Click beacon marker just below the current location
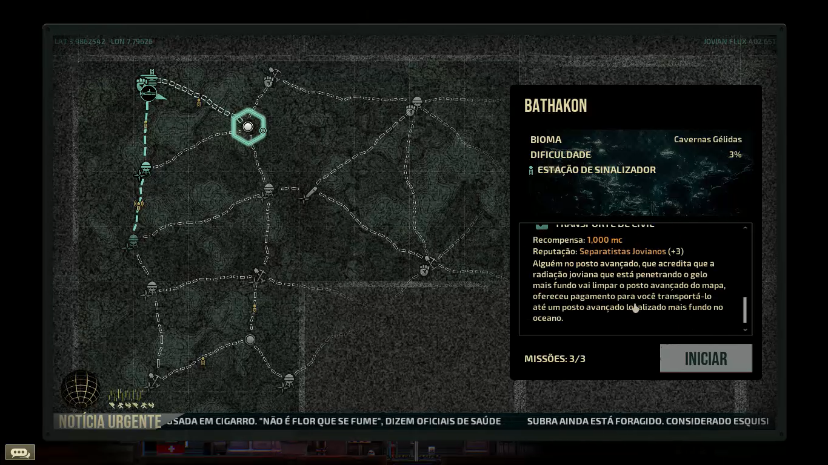828x465 pixels. point(145,125)
